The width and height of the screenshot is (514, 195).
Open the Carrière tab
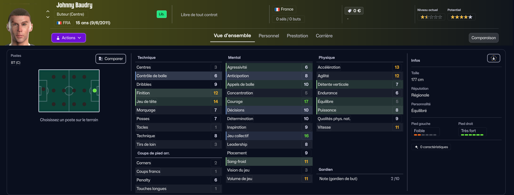(x=324, y=36)
